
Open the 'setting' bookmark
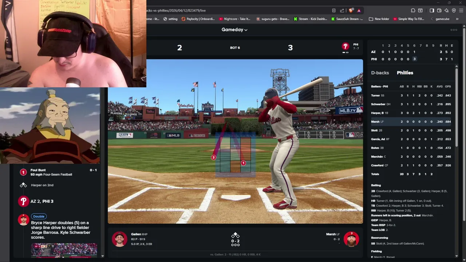pyautogui.click(x=170, y=19)
